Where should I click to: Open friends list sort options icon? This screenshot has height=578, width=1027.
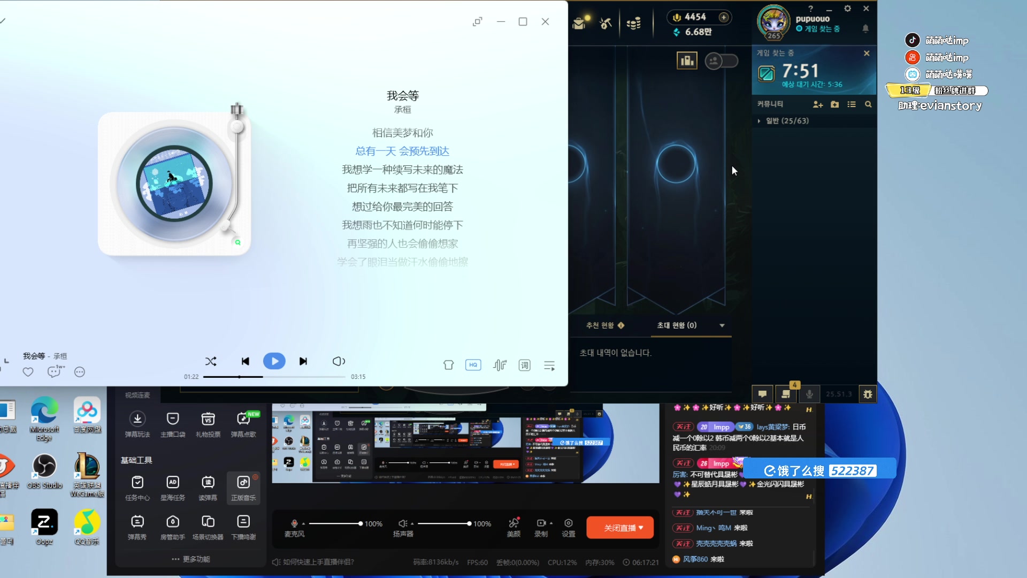[x=852, y=104]
